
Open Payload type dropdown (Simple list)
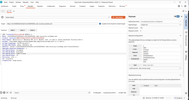click(x=161, y=25)
